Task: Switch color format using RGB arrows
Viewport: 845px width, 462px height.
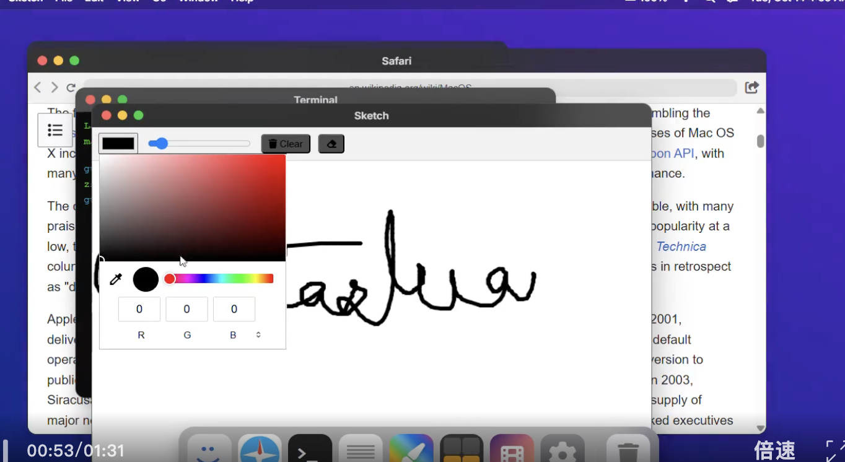Action: [258, 335]
